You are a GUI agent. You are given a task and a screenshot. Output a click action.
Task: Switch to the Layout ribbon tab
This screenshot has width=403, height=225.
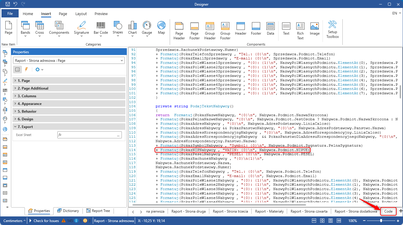(81, 14)
